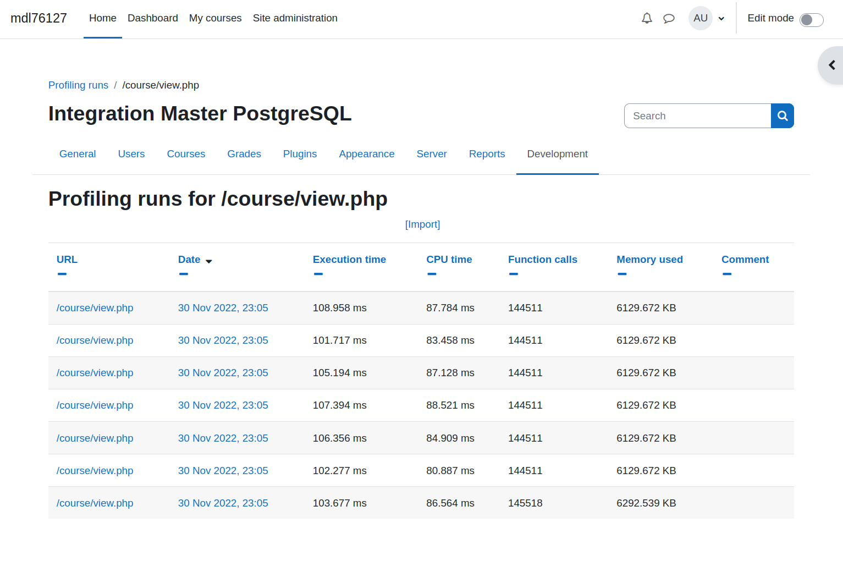Open /course/view.php link in 101.717 ms row
The height and width of the screenshot is (561, 843).
95,340
